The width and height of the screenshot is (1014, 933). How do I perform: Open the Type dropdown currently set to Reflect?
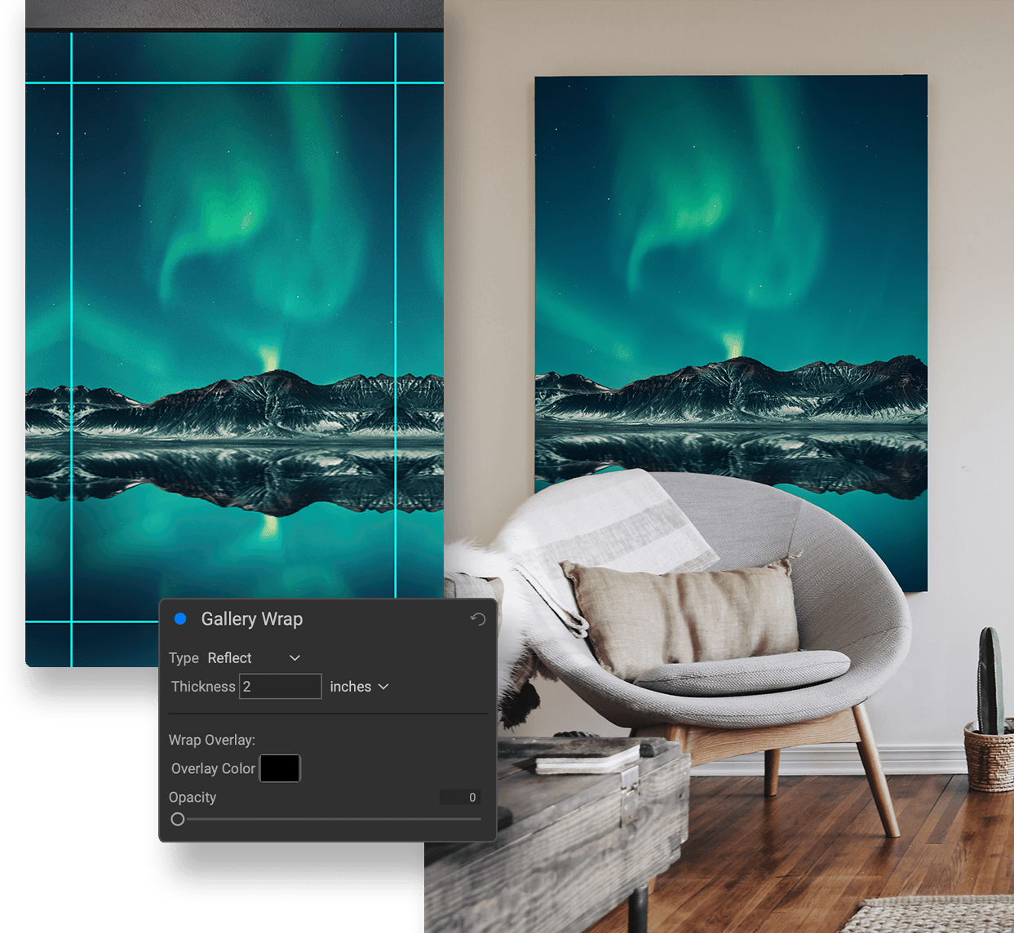253,657
